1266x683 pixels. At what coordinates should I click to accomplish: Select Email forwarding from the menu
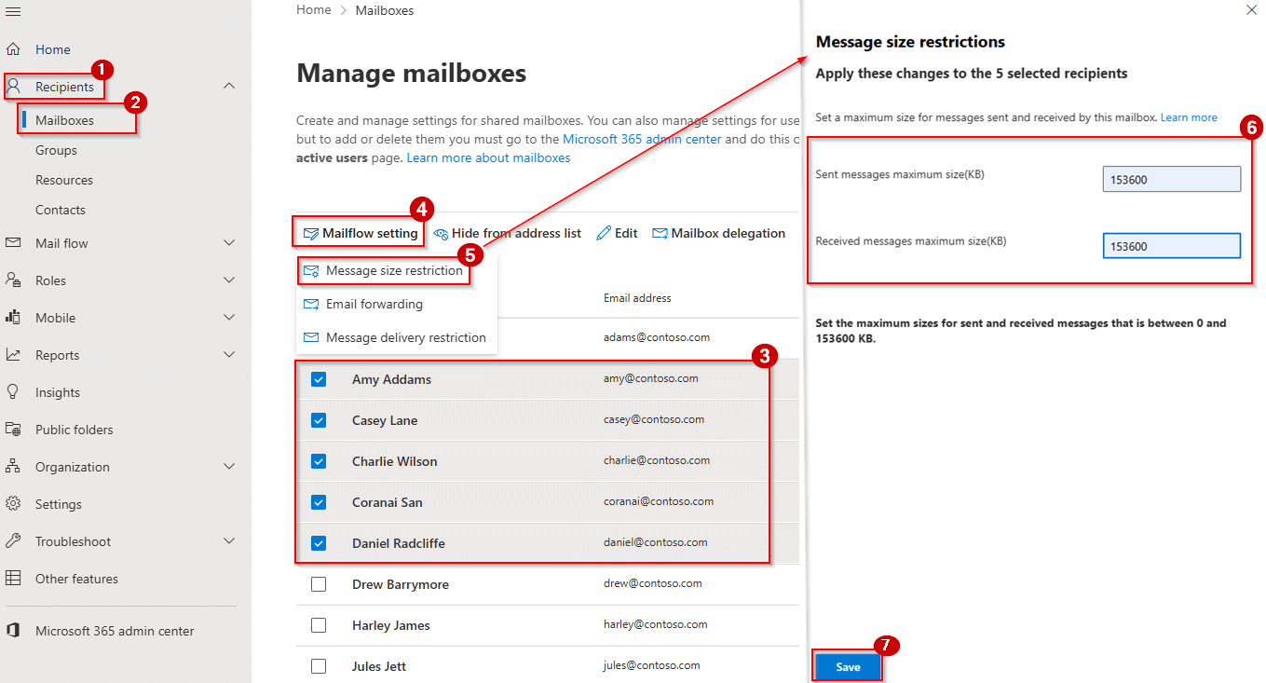(372, 303)
